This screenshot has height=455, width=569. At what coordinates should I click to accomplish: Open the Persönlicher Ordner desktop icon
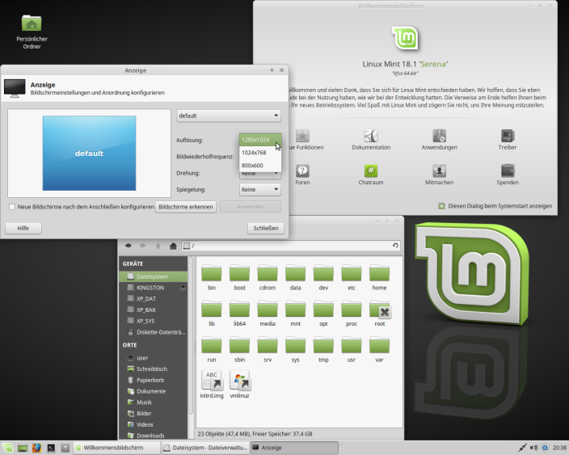[x=32, y=23]
